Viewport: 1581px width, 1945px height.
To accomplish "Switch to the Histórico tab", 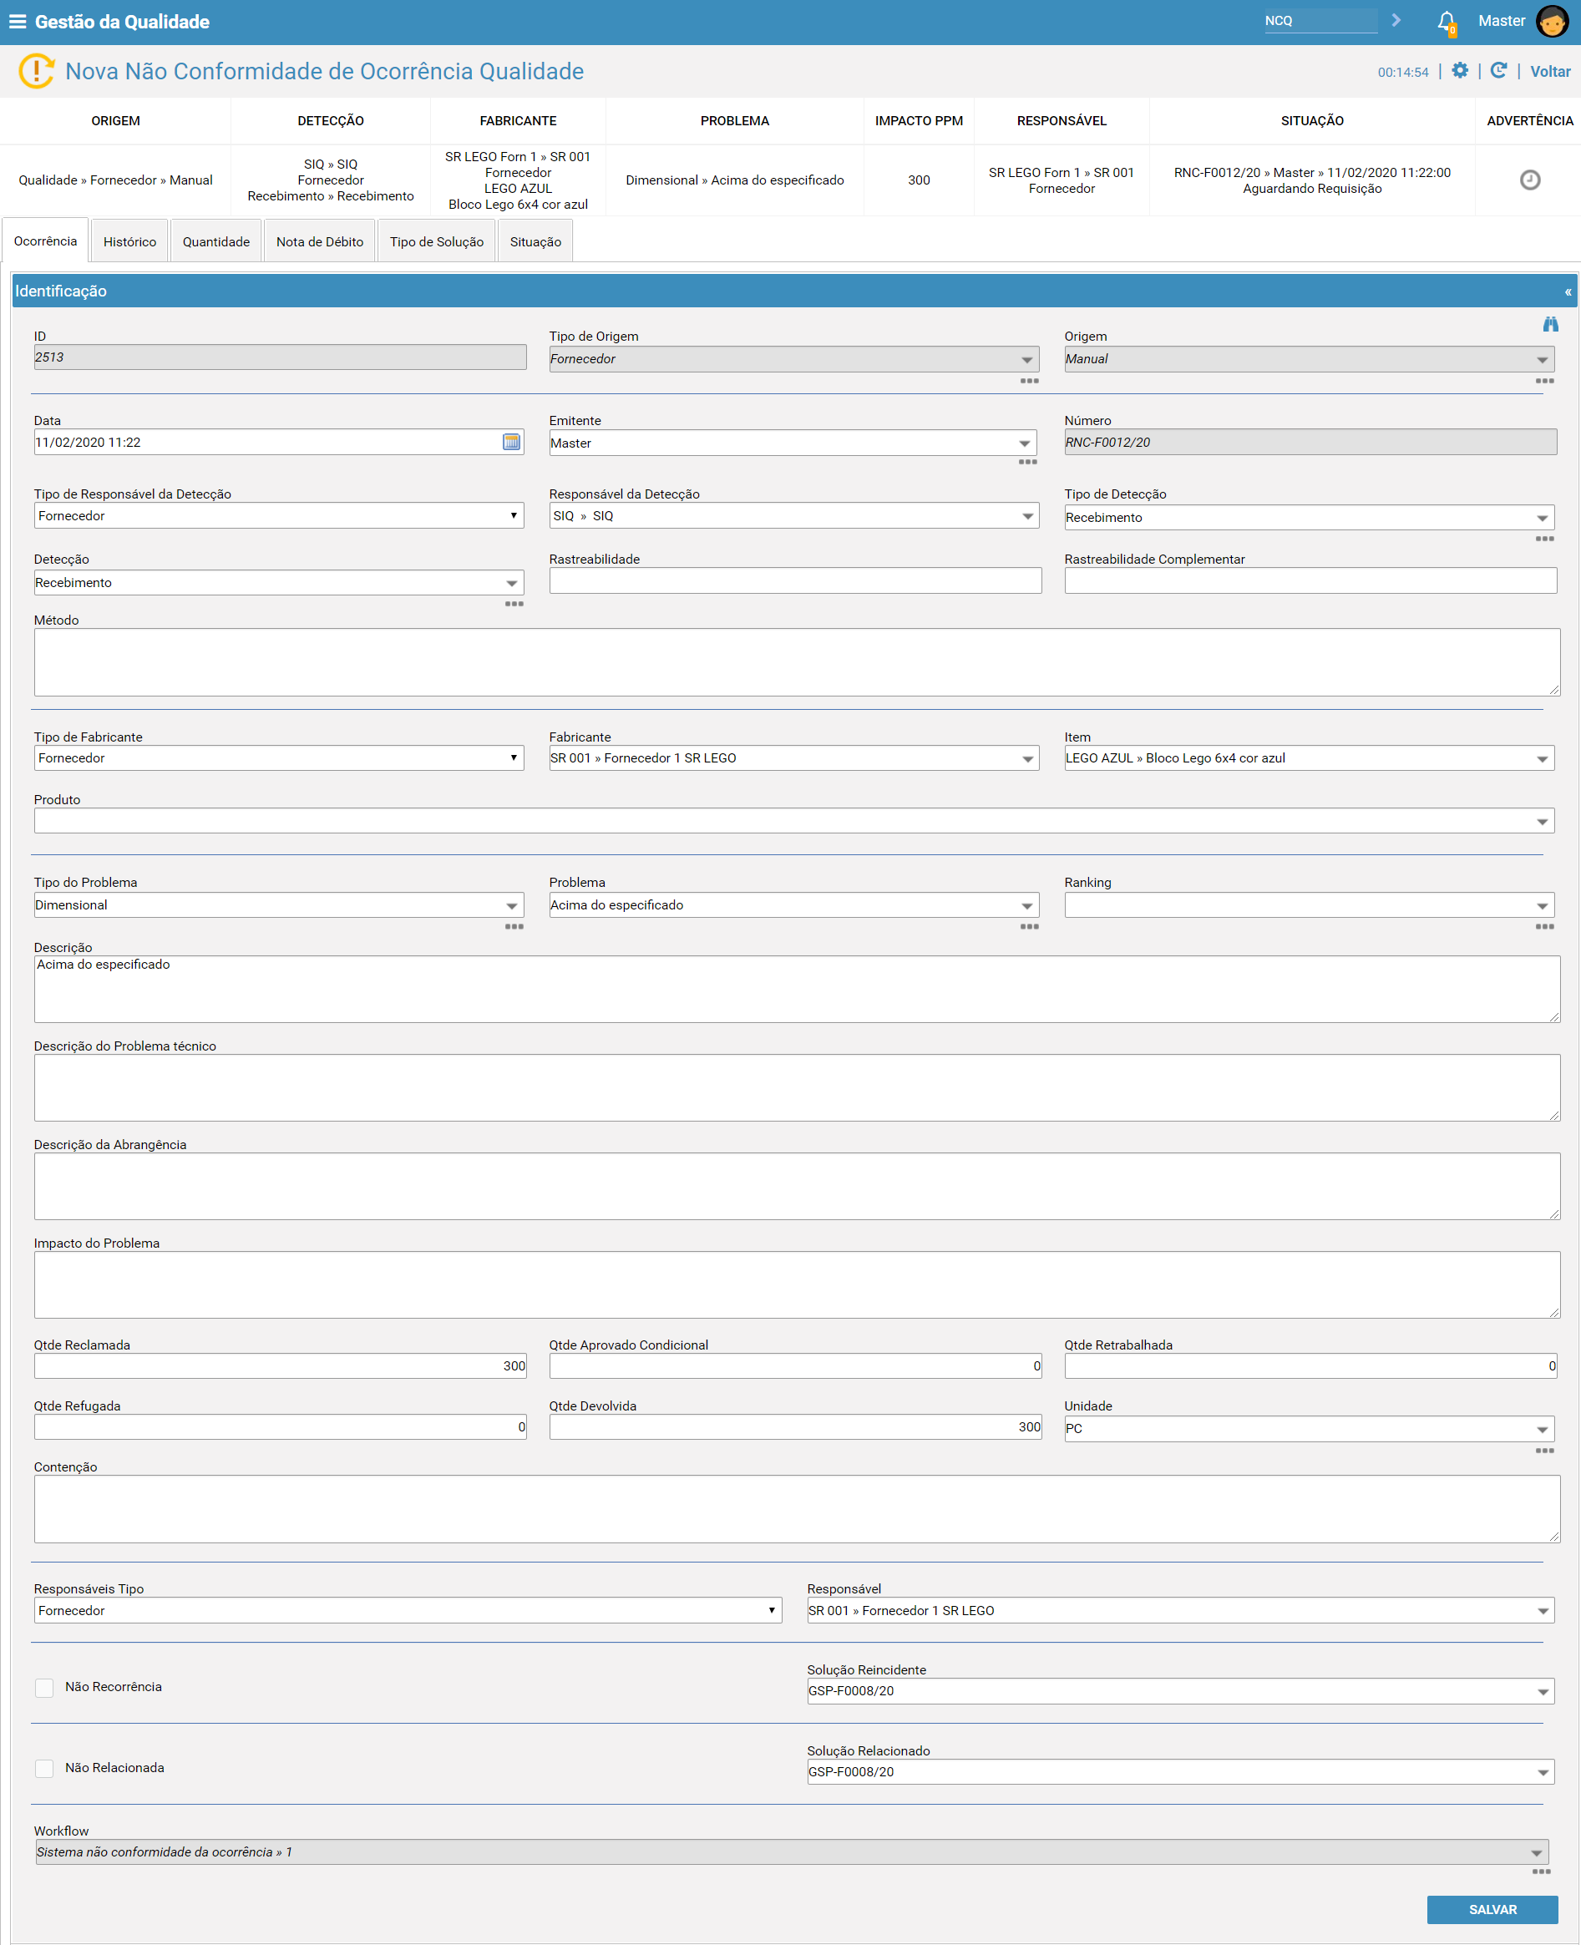I will click(129, 241).
